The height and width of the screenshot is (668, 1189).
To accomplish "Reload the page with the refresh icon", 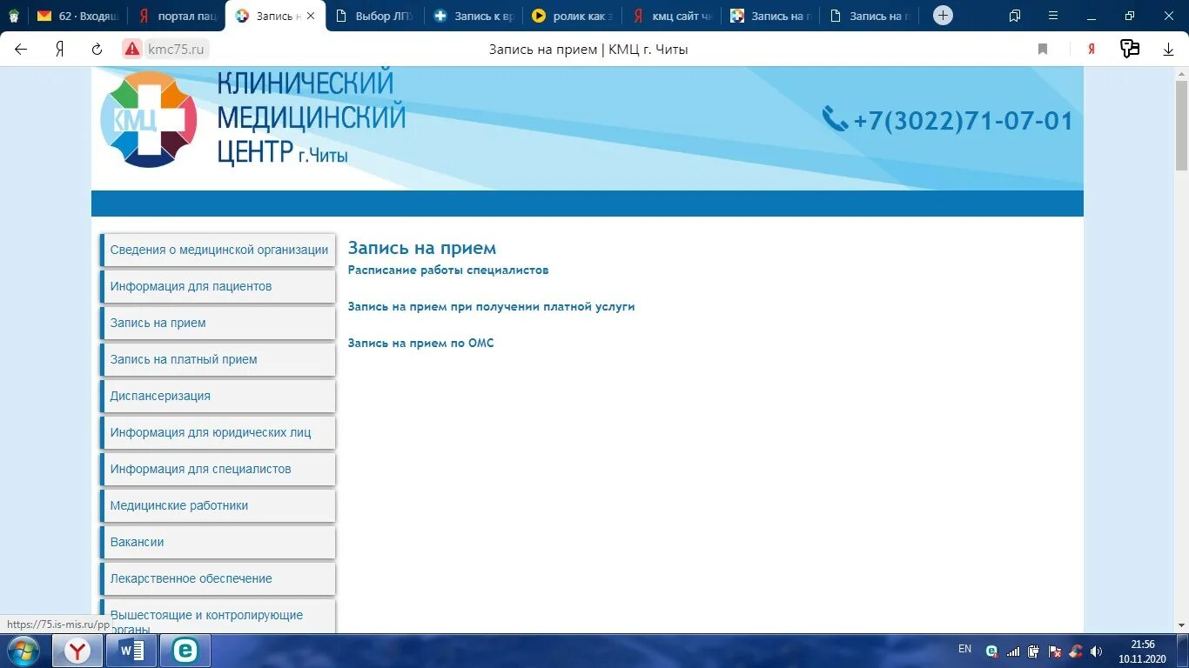I will [x=96, y=49].
